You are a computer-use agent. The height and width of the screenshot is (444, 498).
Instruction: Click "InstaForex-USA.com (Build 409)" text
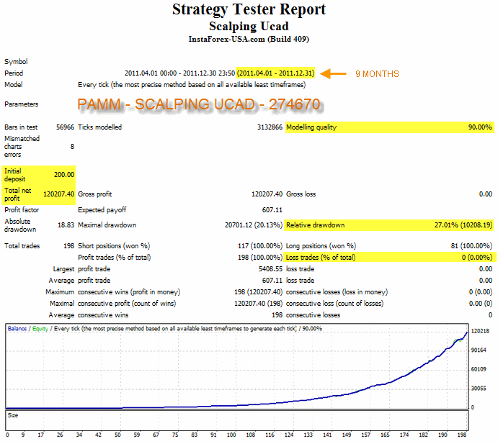coord(249,39)
